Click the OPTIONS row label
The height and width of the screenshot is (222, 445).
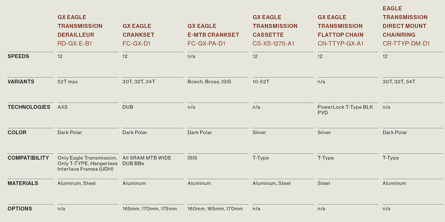pos(20,209)
